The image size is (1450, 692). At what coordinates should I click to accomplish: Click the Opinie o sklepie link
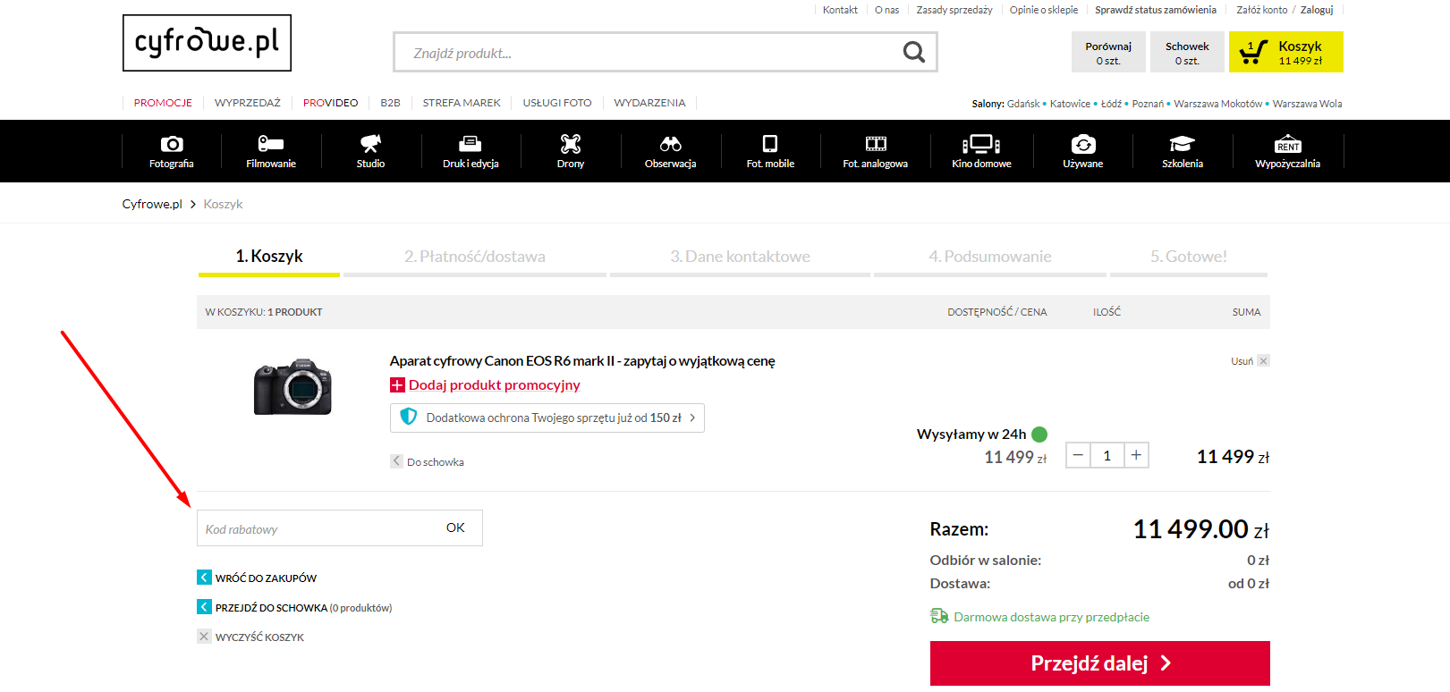pyautogui.click(x=1044, y=10)
